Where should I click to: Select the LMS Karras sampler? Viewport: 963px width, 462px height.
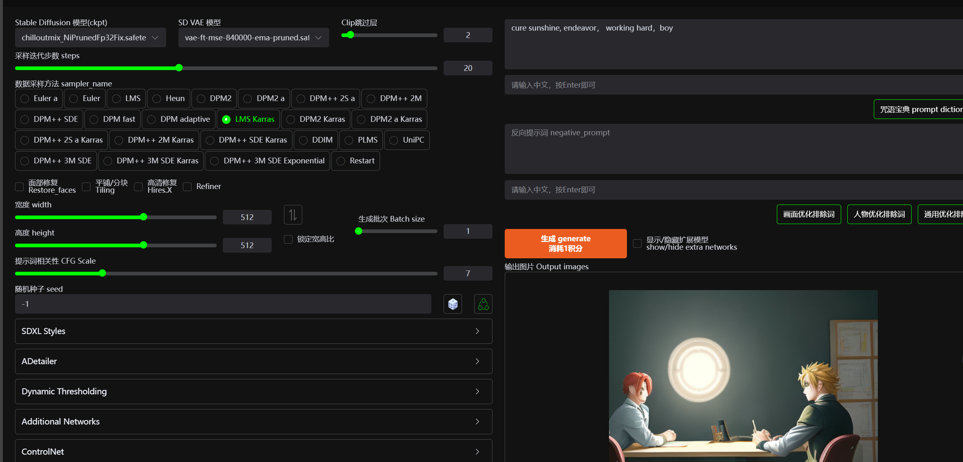tap(248, 119)
